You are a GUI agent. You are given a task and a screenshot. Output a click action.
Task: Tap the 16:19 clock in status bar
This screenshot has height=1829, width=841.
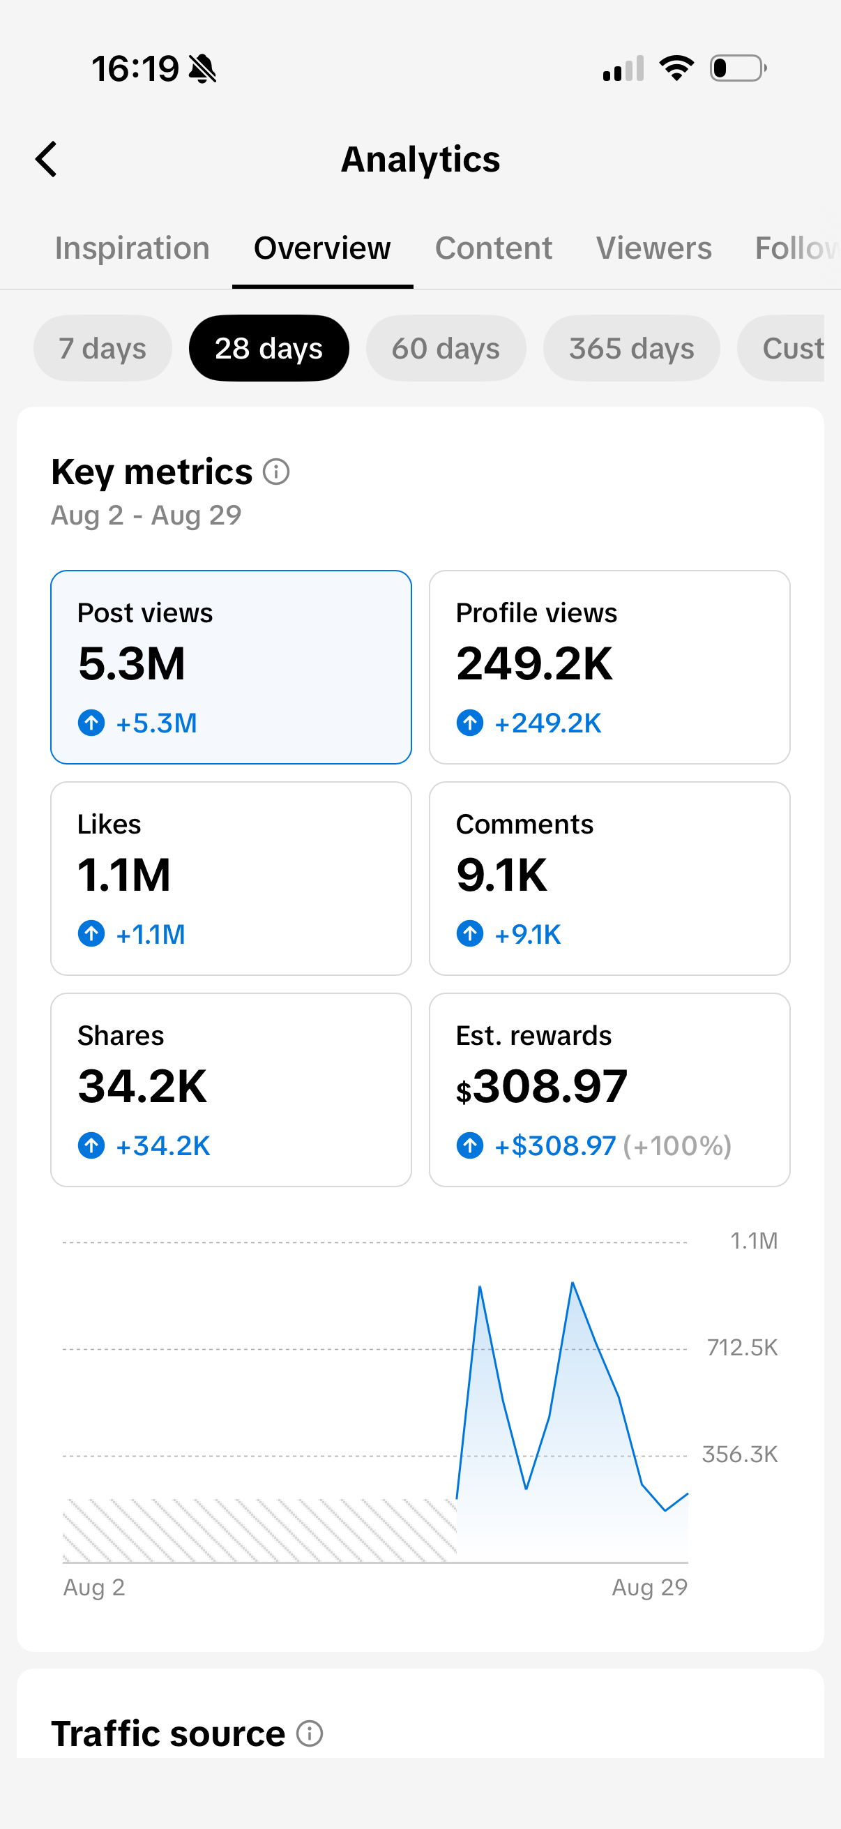(x=135, y=69)
